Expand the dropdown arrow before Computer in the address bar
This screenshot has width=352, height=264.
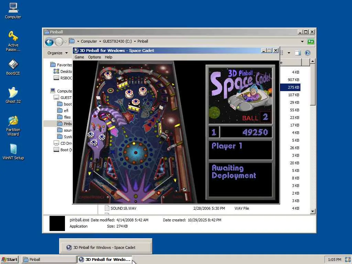[x=78, y=41]
